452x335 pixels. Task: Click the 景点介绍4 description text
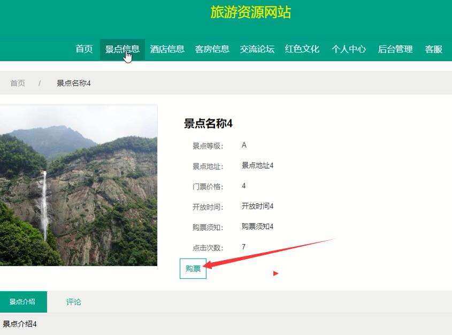pyautogui.click(x=20, y=324)
